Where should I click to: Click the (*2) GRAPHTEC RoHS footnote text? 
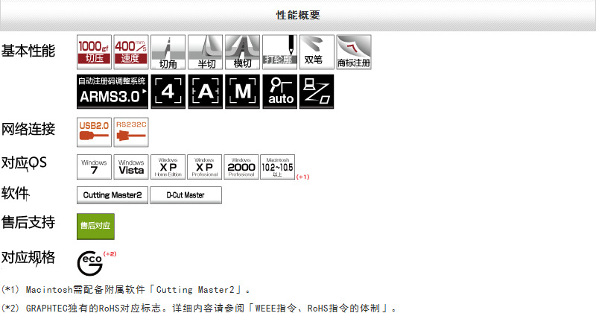199,308
